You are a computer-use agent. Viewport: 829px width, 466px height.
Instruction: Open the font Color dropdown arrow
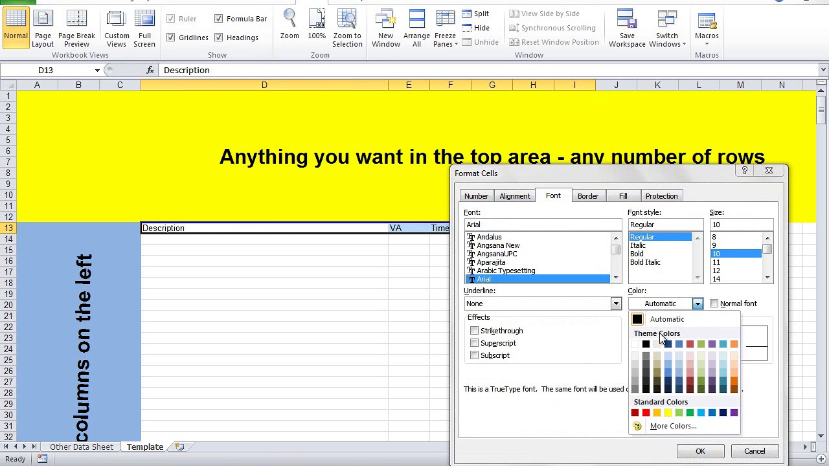point(698,304)
